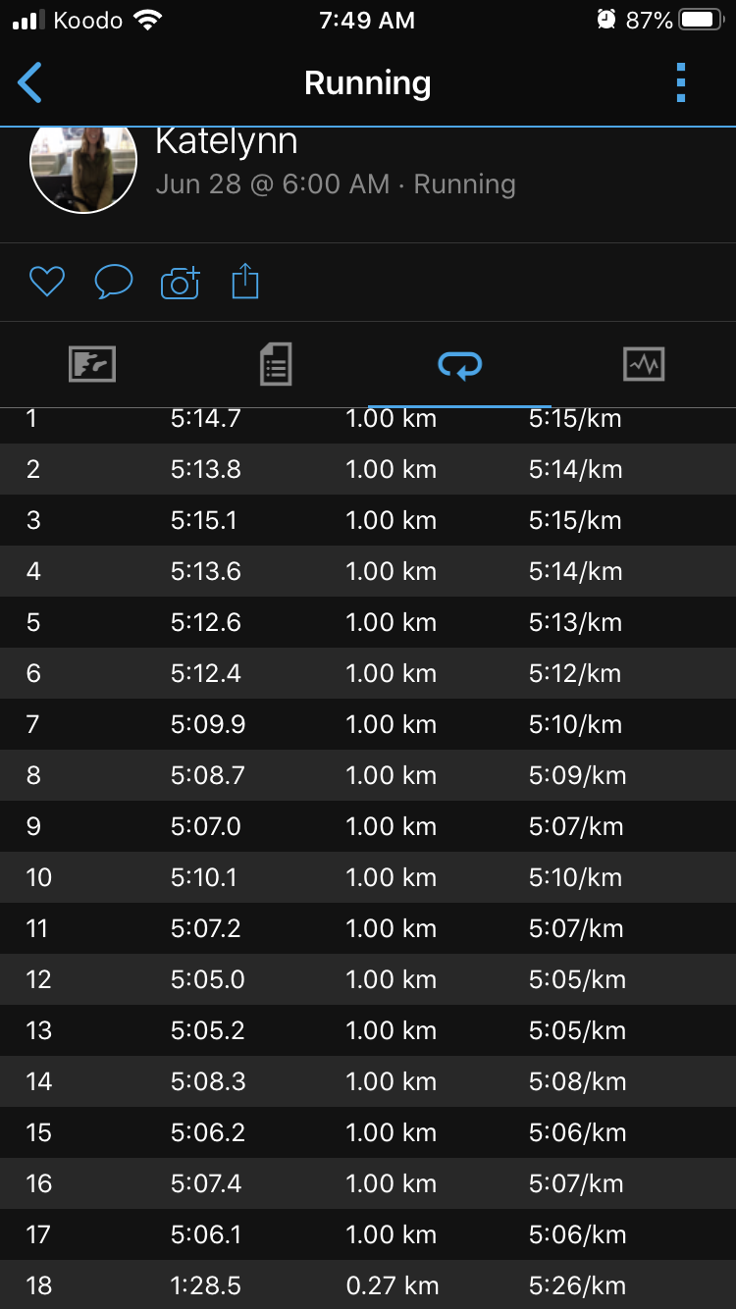The width and height of the screenshot is (736, 1309).
Task: Select lap 7 row with 5:09.9
Action: click(368, 724)
